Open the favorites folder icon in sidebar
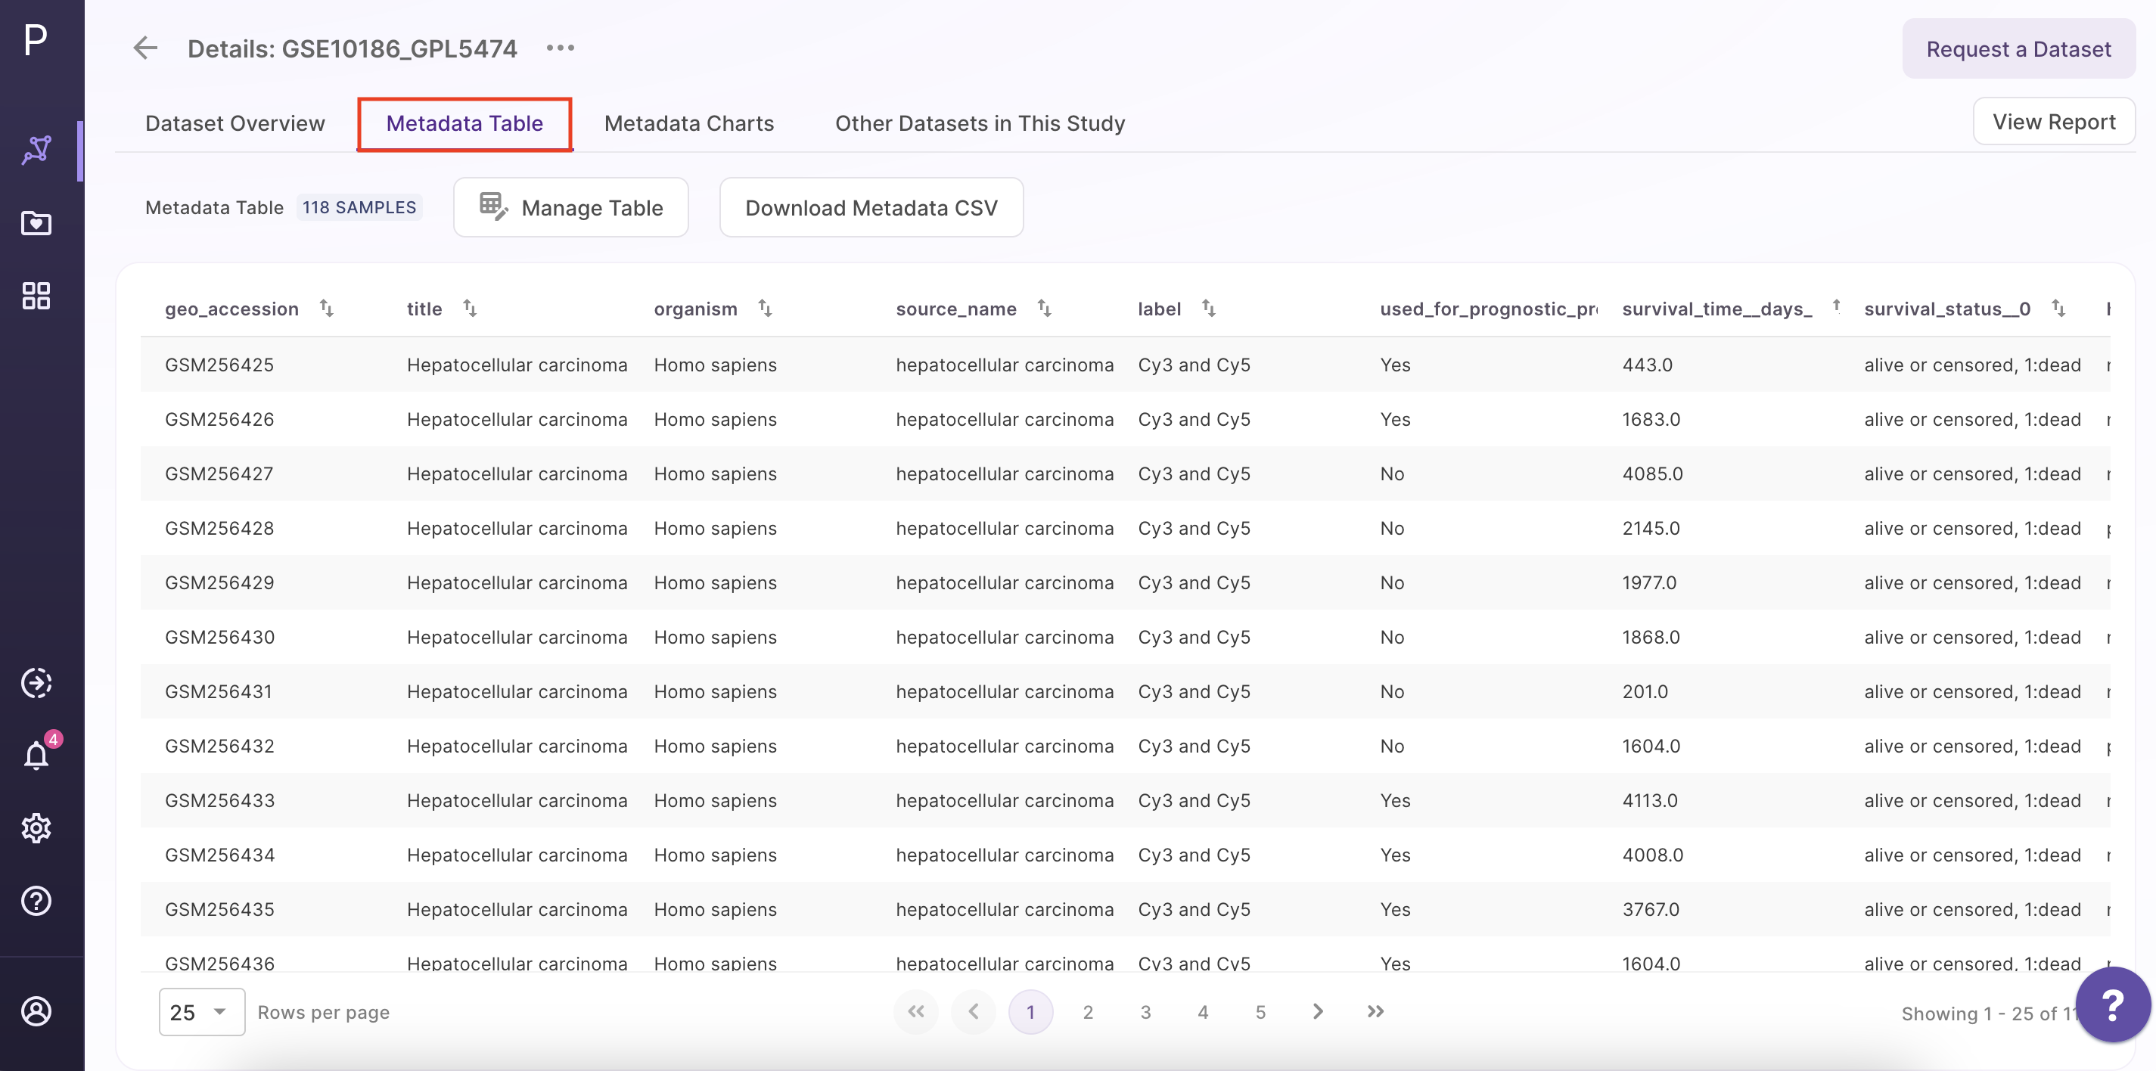2156x1071 pixels. click(x=37, y=223)
